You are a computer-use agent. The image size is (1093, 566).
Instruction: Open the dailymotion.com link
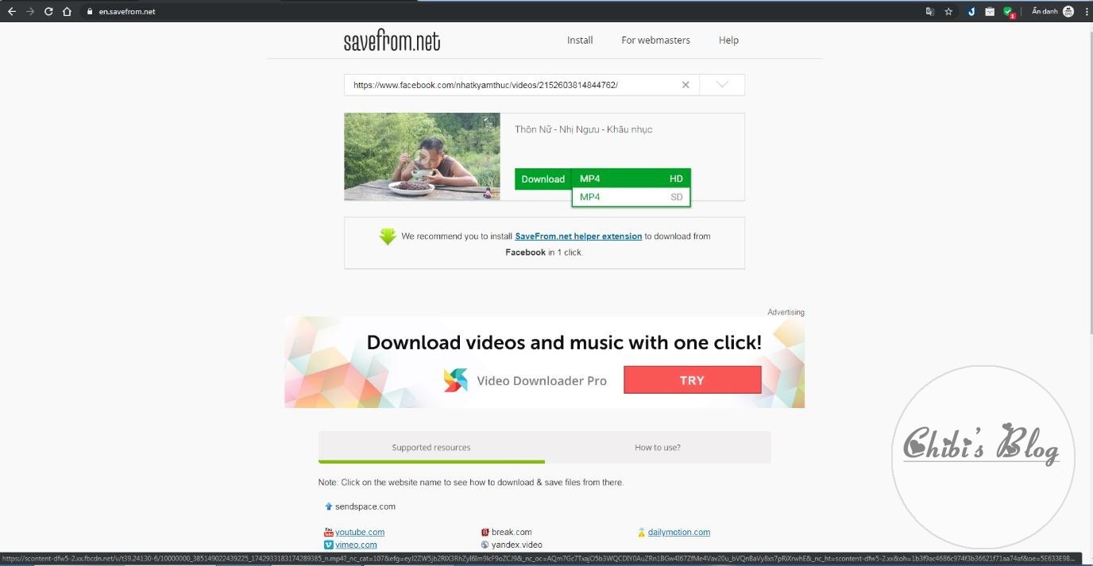(679, 533)
